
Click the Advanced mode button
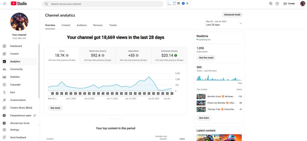point(232,15)
